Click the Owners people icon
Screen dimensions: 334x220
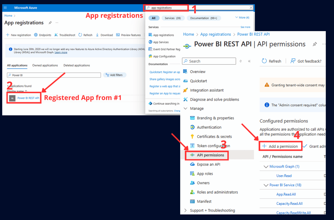pyautogui.click(x=192, y=183)
